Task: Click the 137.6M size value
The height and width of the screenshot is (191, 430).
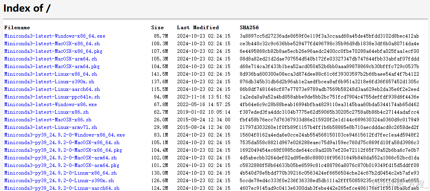Action: (x=159, y=82)
